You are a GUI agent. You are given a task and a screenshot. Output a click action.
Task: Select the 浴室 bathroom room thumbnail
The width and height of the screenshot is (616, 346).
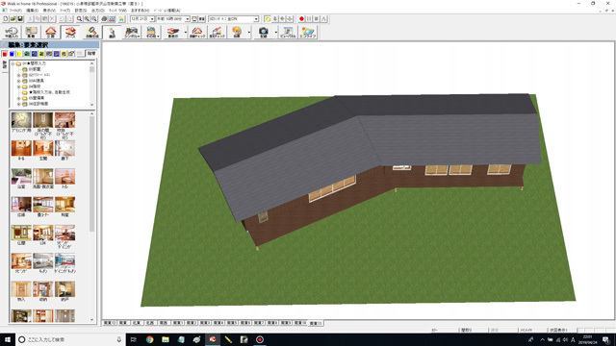[21, 179]
